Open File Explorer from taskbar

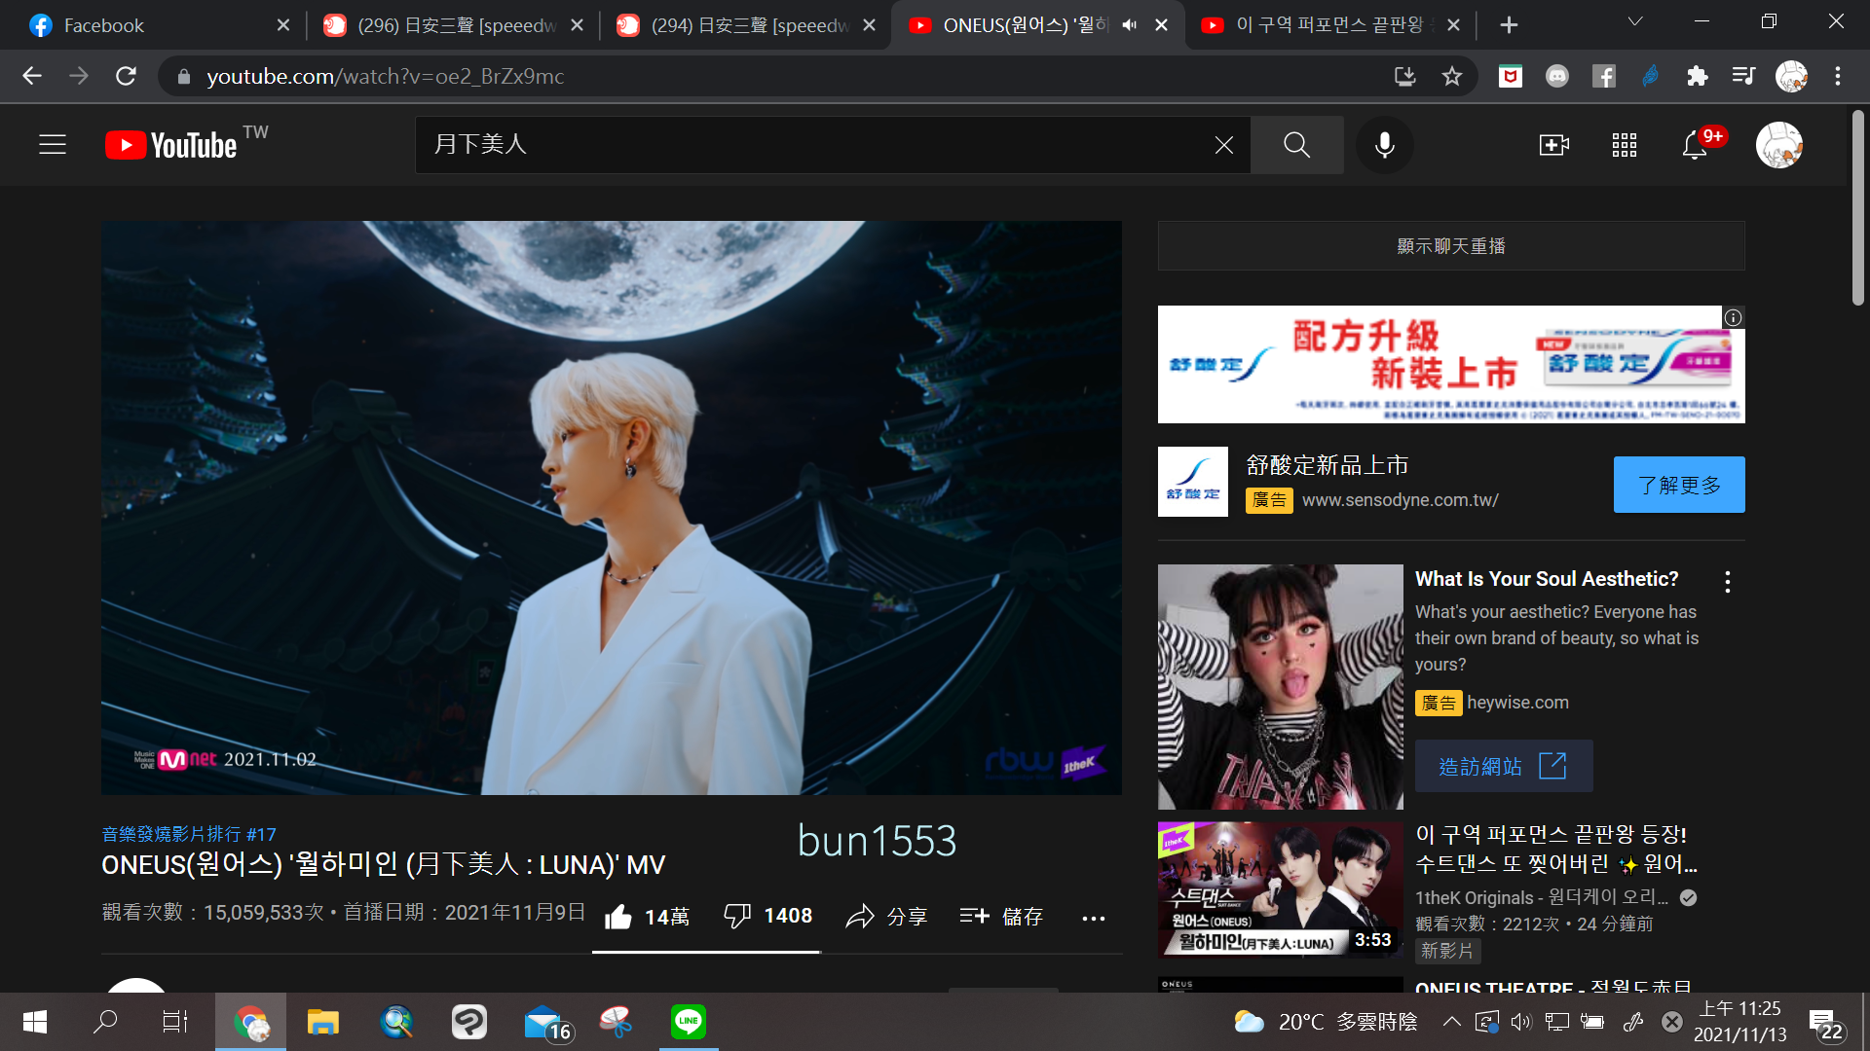[322, 1022]
